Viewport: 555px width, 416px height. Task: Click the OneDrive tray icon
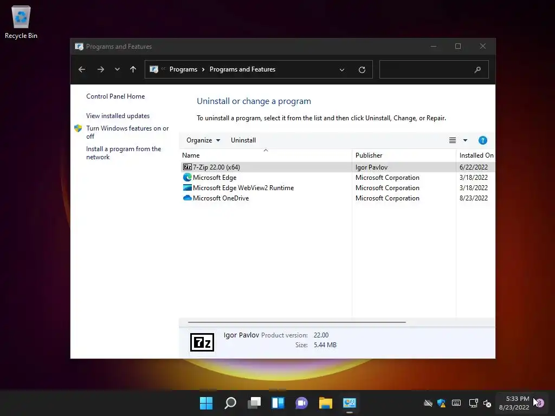coord(428,403)
